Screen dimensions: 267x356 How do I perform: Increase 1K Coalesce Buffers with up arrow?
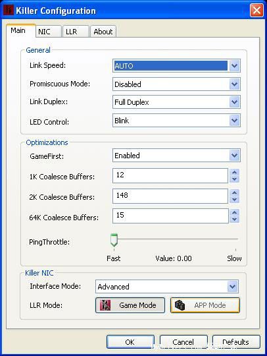235,172
